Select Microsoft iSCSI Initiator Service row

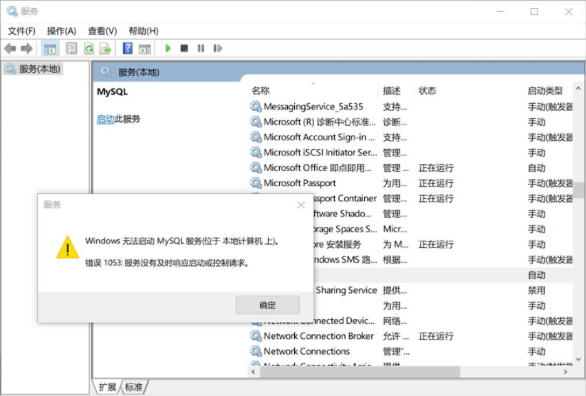pos(411,153)
